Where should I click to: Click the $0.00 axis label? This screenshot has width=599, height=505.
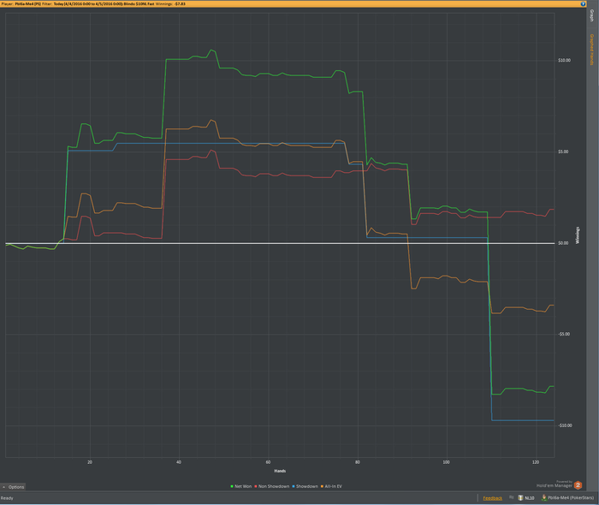point(563,243)
